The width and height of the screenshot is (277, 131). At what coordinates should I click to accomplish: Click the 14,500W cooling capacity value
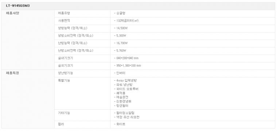pos(121,28)
